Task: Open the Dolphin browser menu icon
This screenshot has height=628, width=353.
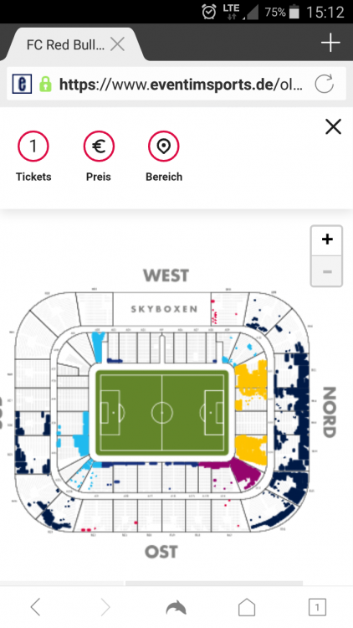Action: (x=176, y=608)
